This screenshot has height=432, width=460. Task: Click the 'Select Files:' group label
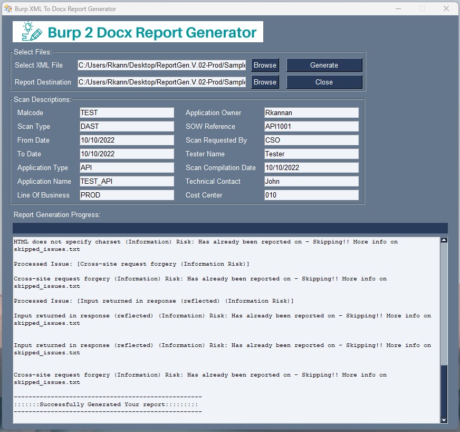pyautogui.click(x=33, y=52)
